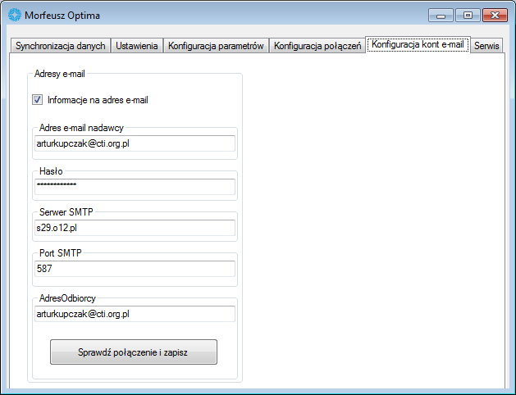Toggle Informacje na adres e-mail checkbox
Viewport: 516px width, 395px height.
tap(37, 100)
